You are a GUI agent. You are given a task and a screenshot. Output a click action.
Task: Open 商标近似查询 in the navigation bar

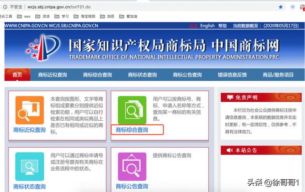(52, 75)
